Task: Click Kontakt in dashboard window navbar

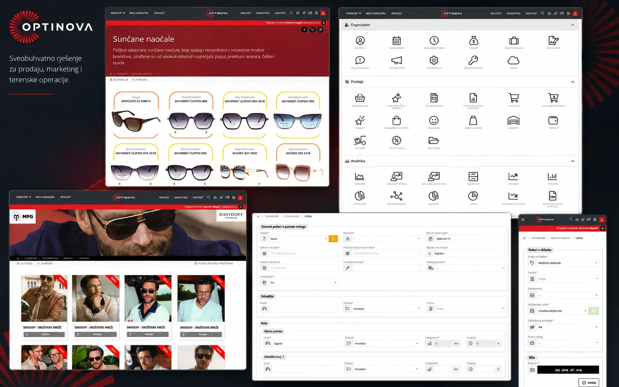Action: pyautogui.click(x=531, y=13)
